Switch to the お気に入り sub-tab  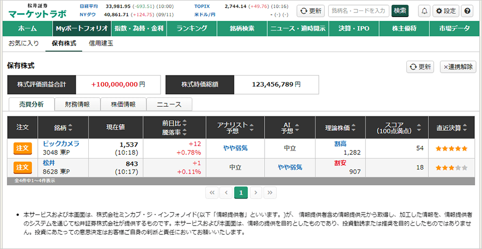pos(24,44)
